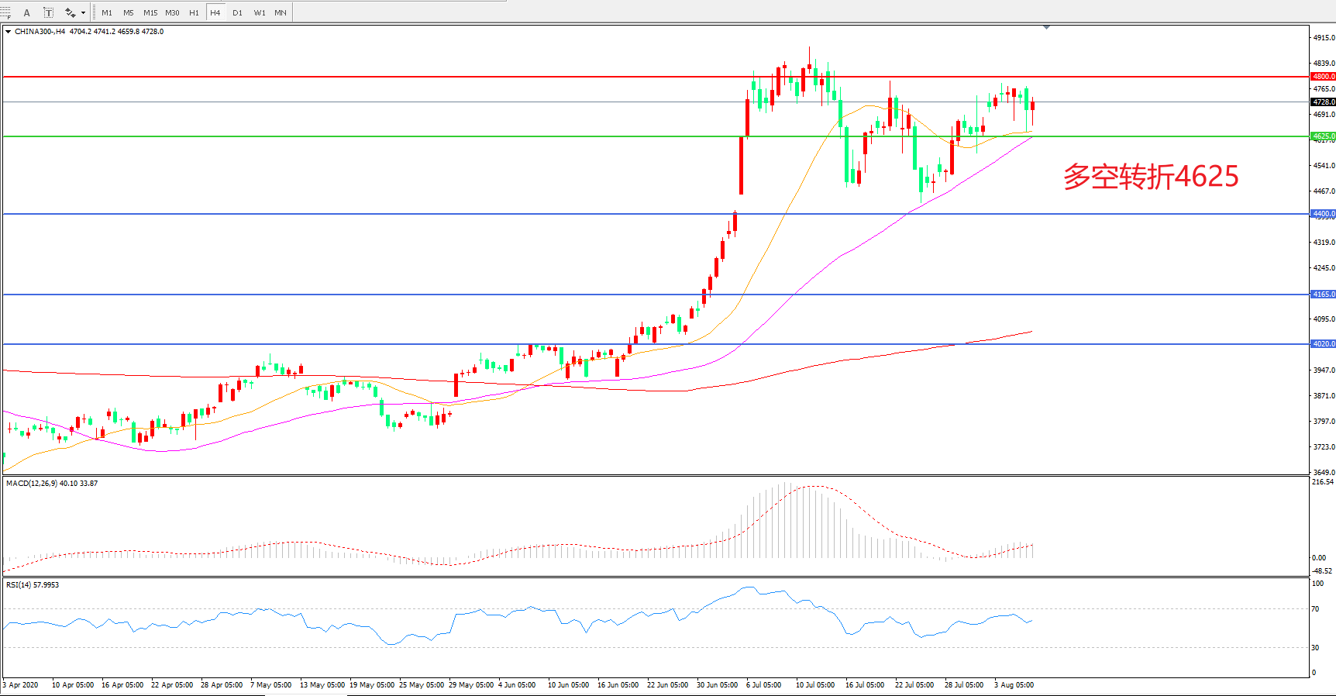The image size is (1336, 696).
Task: Click the M30 timeframe button
Action: click(172, 12)
